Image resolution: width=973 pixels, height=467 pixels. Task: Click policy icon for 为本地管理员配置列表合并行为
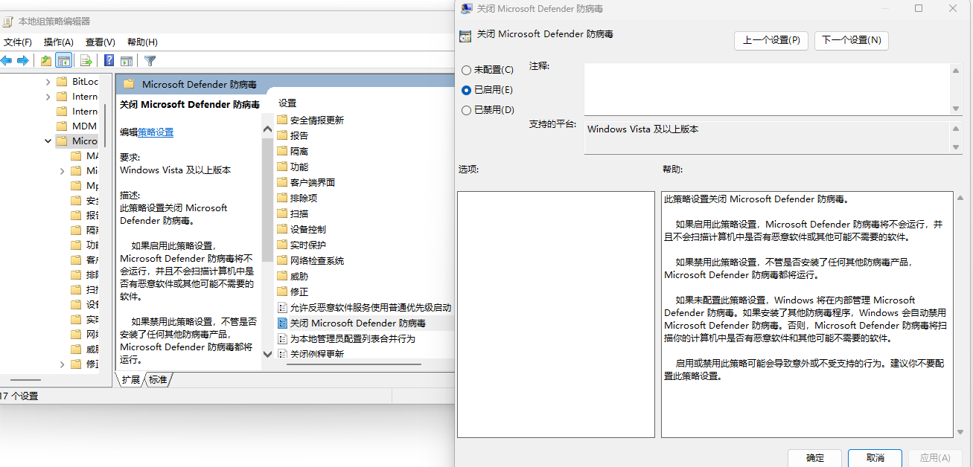[282, 338]
